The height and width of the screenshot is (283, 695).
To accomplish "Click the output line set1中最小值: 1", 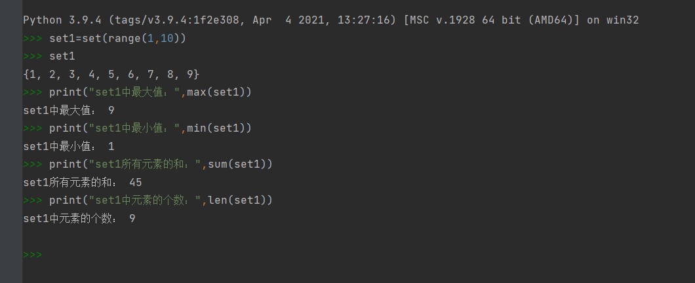I will 69,147.
